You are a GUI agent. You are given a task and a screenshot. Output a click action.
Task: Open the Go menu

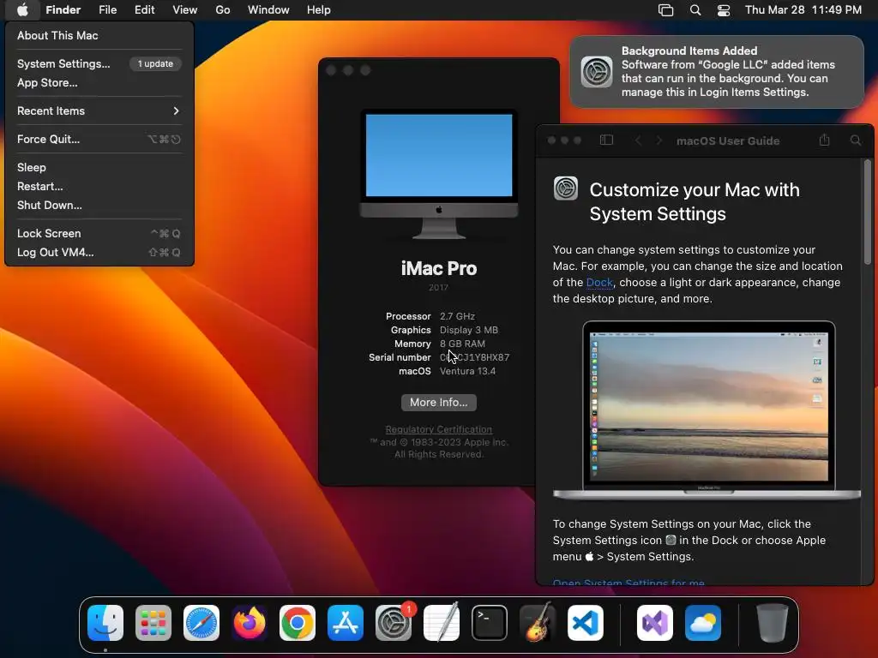pos(223,10)
